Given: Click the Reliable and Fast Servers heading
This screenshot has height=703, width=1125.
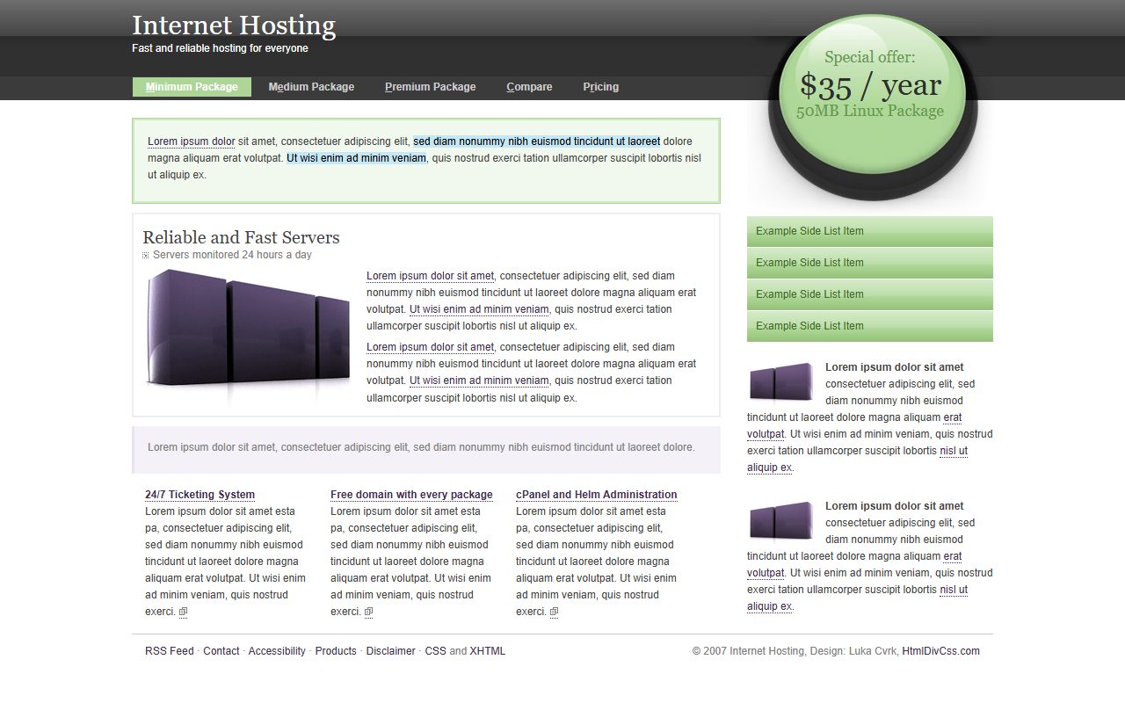Looking at the screenshot, I should coord(241,237).
